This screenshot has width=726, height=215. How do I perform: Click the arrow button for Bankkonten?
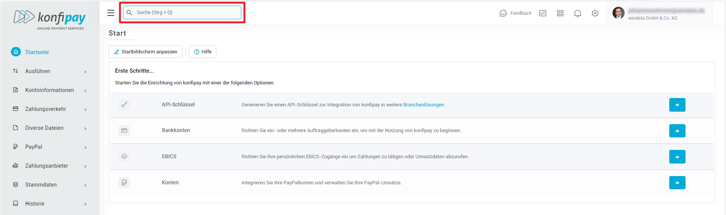[677, 131]
